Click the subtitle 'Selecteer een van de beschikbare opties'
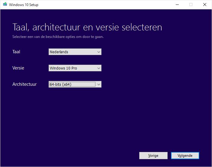 point(58,37)
